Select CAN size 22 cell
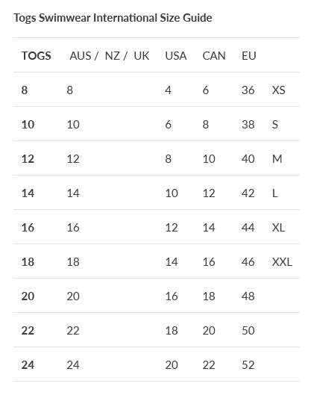 (209, 365)
